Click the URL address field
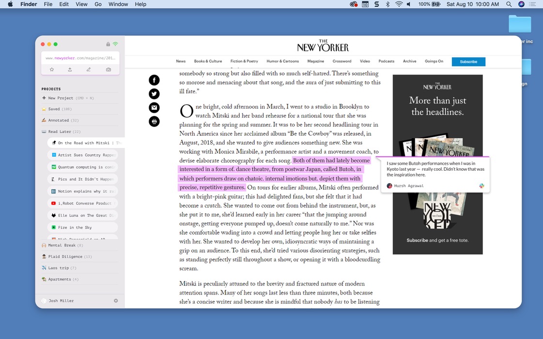This screenshot has height=339, width=543. click(x=80, y=58)
